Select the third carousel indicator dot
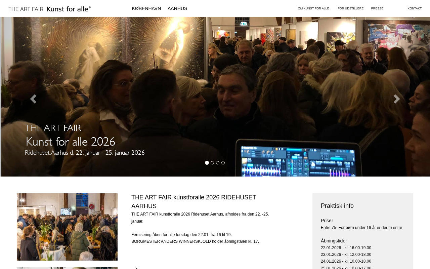 click(x=218, y=163)
